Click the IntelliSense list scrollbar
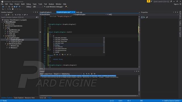This screenshot has width=182, height=102. point(104,45)
